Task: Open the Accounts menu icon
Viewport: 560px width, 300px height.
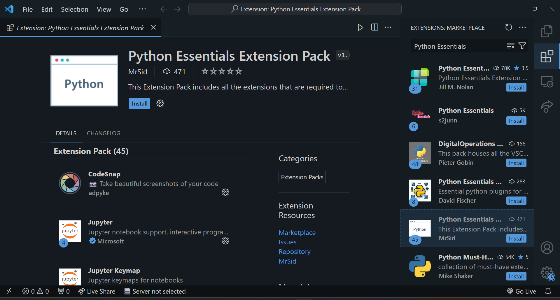Action: pos(547,248)
